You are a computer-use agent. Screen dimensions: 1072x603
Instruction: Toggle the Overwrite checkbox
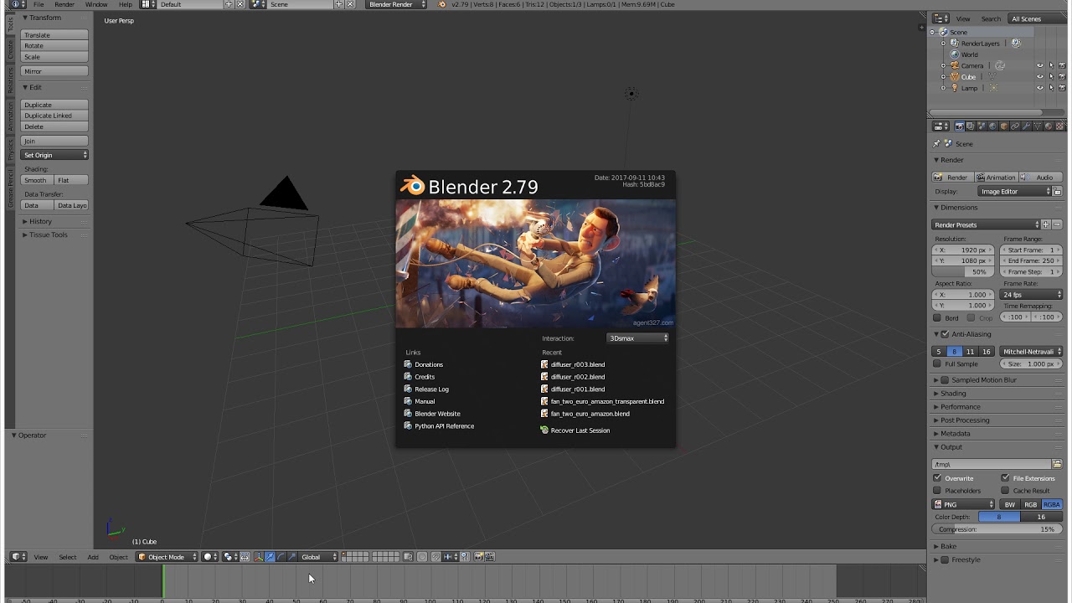click(x=937, y=478)
